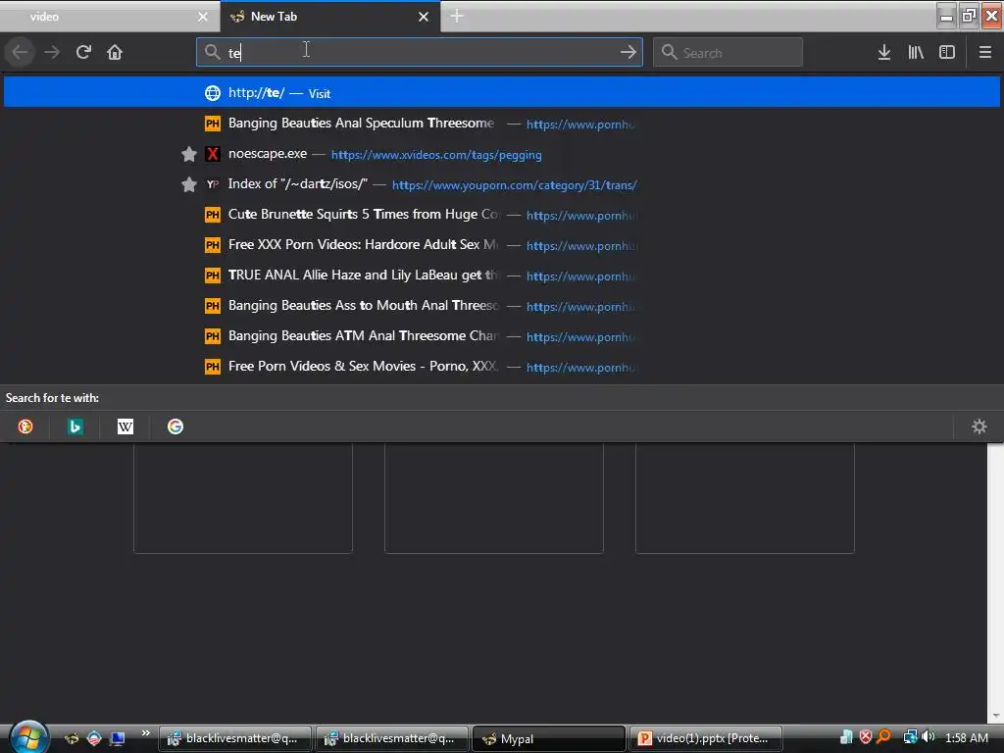
Task: Search for te with Bing
Action: 75,427
